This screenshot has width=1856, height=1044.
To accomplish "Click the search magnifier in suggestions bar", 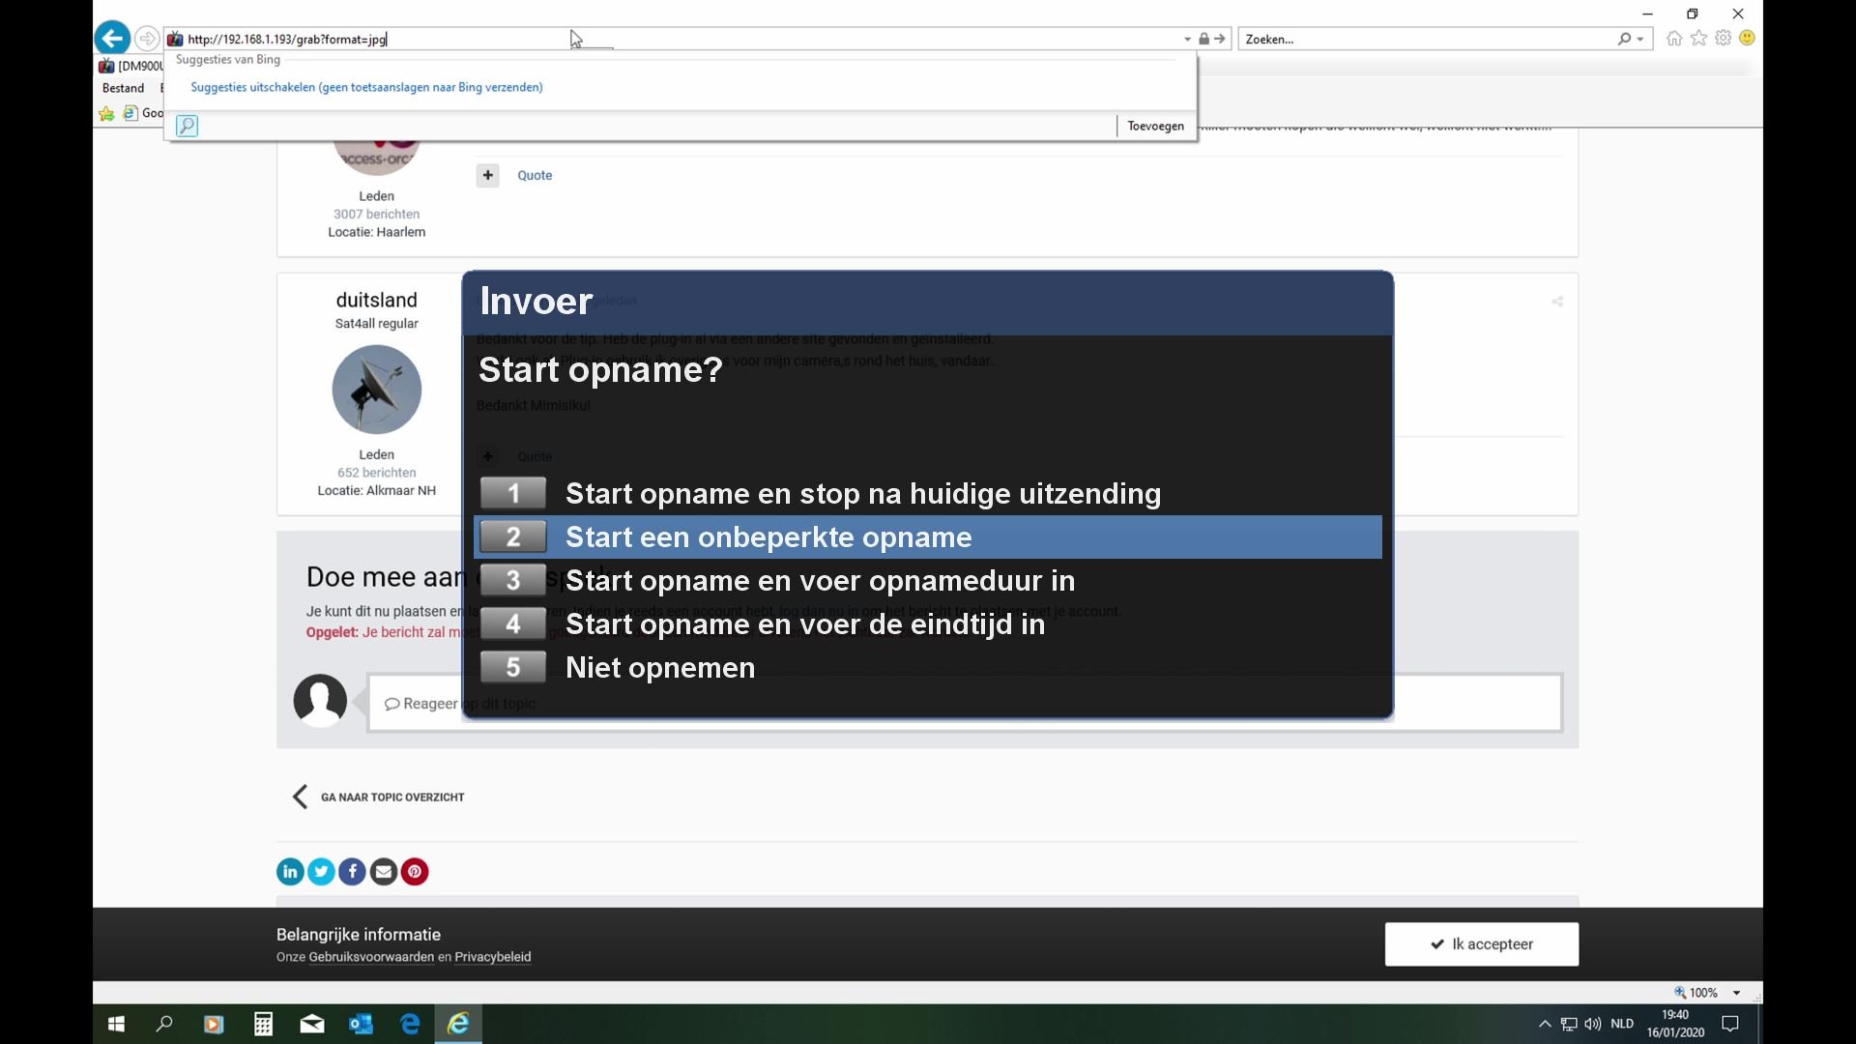I will tap(188, 126).
